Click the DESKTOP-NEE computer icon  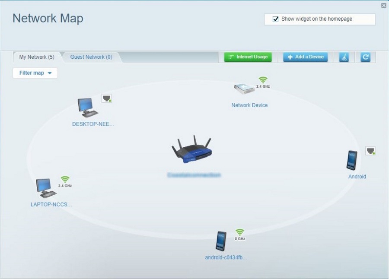coord(88,108)
